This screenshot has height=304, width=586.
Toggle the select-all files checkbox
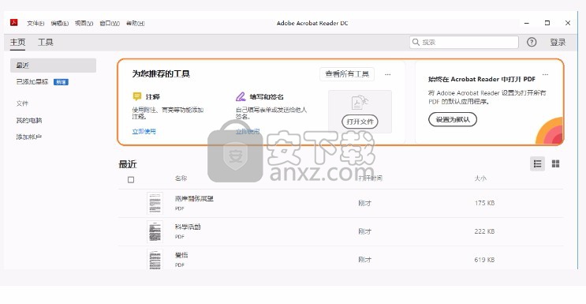tap(131, 180)
